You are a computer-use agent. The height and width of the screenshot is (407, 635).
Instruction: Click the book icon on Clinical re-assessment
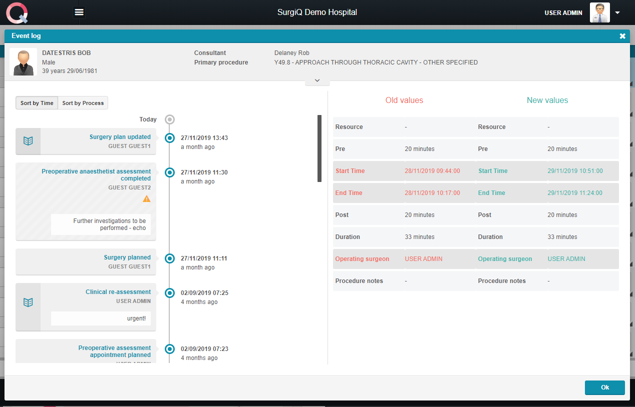[28, 302]
